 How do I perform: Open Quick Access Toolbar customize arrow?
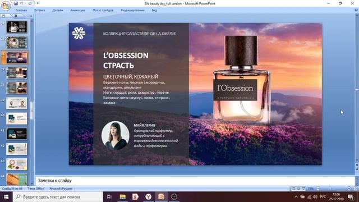(38, 3)
